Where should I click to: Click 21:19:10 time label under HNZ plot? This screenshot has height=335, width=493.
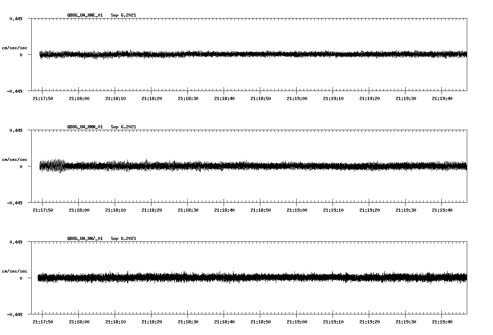(333, 322)
